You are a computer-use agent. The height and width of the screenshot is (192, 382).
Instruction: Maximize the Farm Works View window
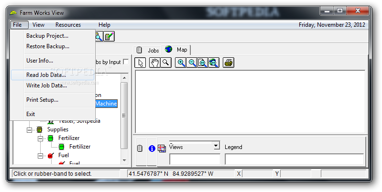340,11
